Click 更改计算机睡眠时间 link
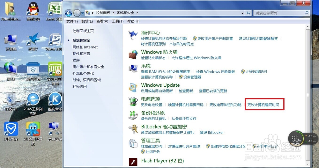The width and height of the screenshot is (319, 168). pos(263,105)
